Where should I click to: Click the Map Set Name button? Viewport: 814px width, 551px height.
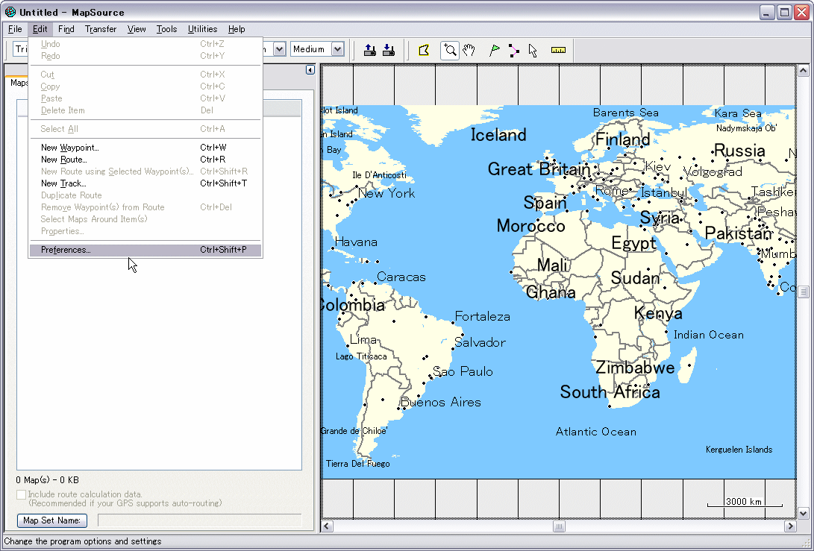52,520
